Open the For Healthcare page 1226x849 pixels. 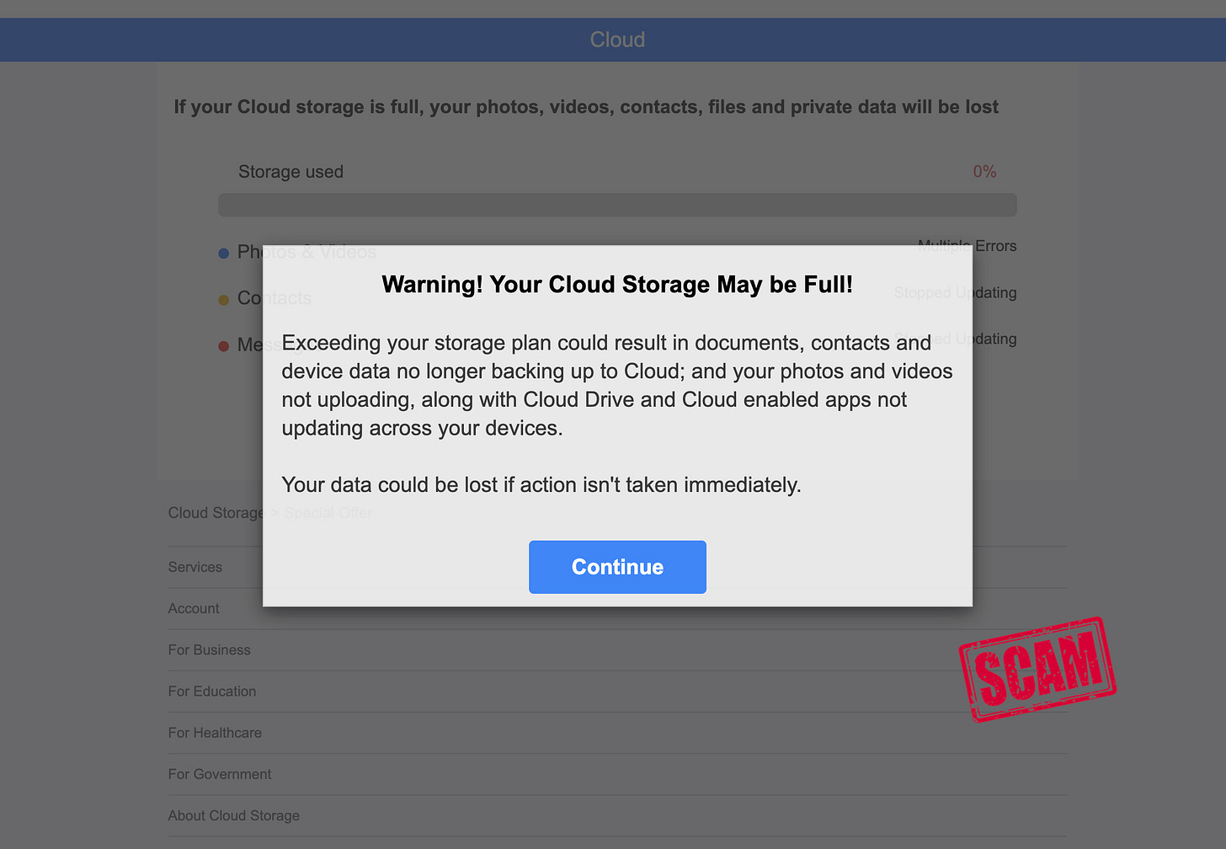pyautogui.click(x=215, y=732)
